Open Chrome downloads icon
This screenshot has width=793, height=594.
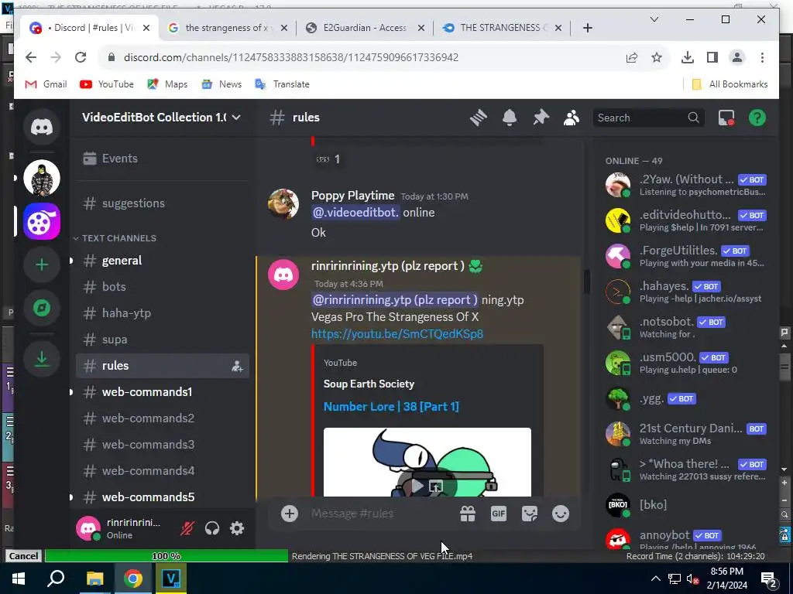pyautogui.click(x=688, y=57)
